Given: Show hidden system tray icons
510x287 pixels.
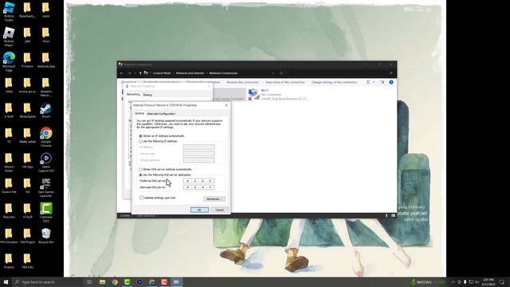Looking at the screenshot, I should (453, 281).
